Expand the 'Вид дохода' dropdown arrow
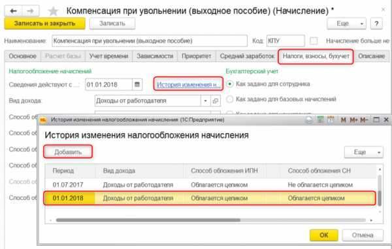Screen dimensions: 392x249 [x=205, y=101]
